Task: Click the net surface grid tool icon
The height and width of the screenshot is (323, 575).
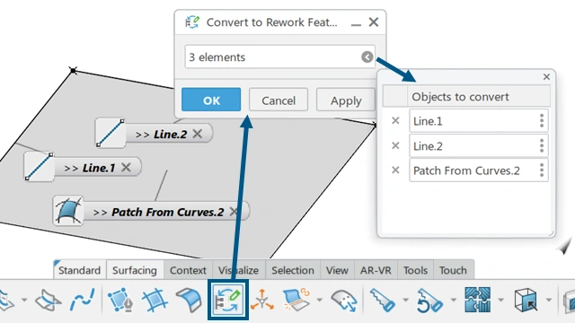Action: (155, 300)
